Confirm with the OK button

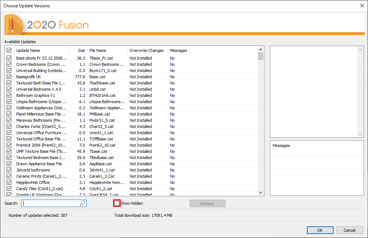(x=320, y=230)
